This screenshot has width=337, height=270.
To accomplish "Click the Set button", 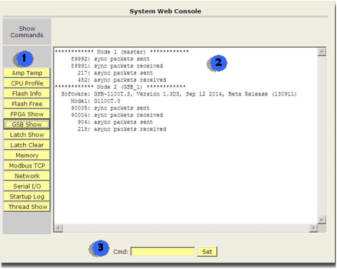I will 207,252.
